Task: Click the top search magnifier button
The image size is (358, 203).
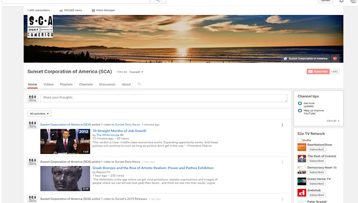Action: click(158, 1)
